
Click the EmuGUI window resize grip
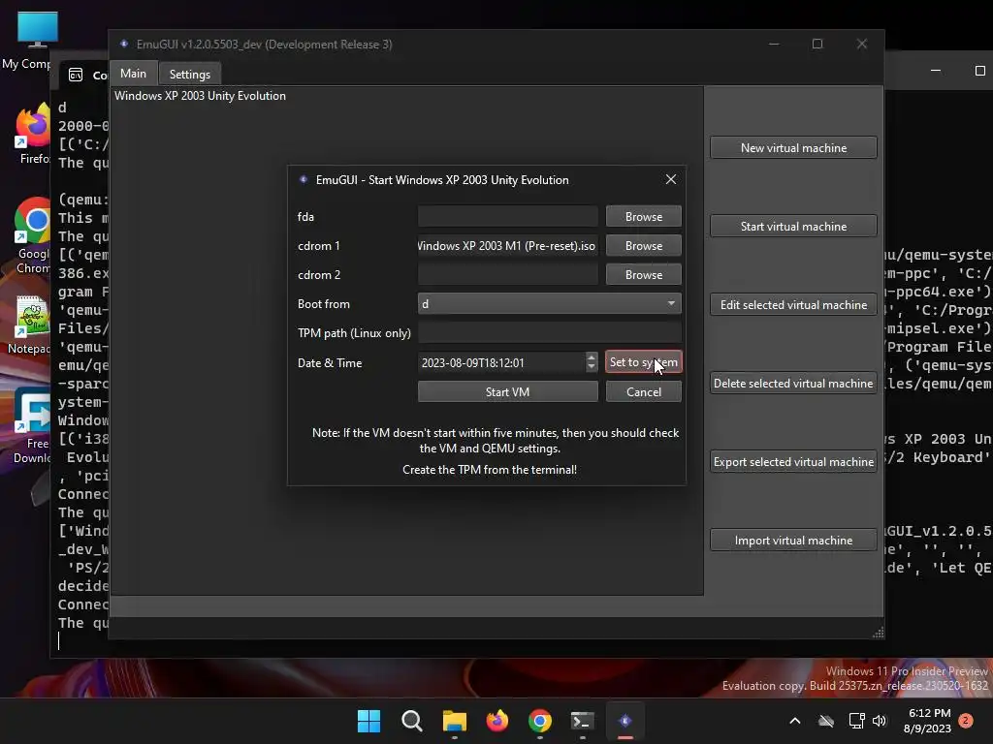tap(878, 633)
